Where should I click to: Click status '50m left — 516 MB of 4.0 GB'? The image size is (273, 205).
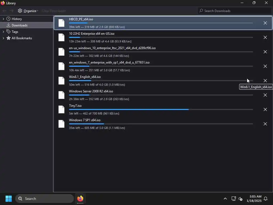[x=97, y=85]
